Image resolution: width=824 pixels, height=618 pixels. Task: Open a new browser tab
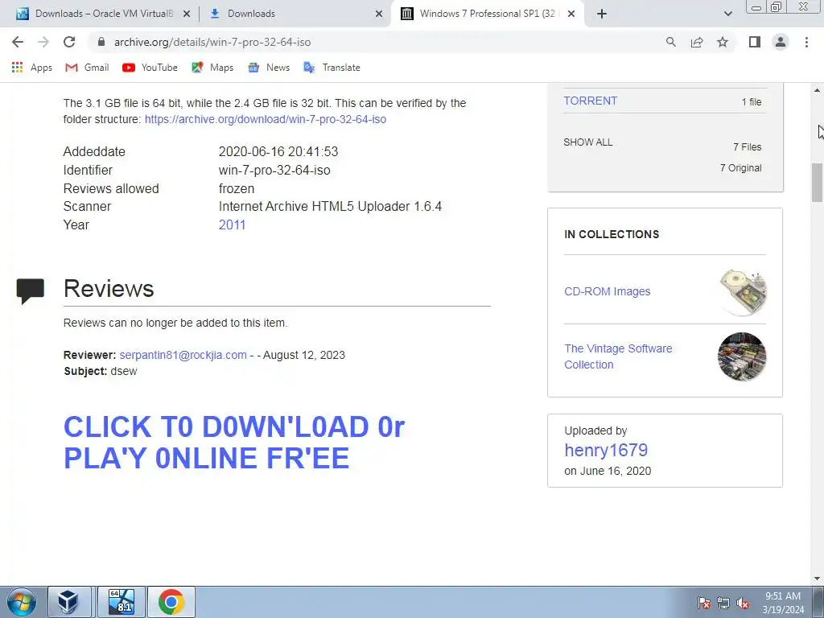tap(602, 14)
